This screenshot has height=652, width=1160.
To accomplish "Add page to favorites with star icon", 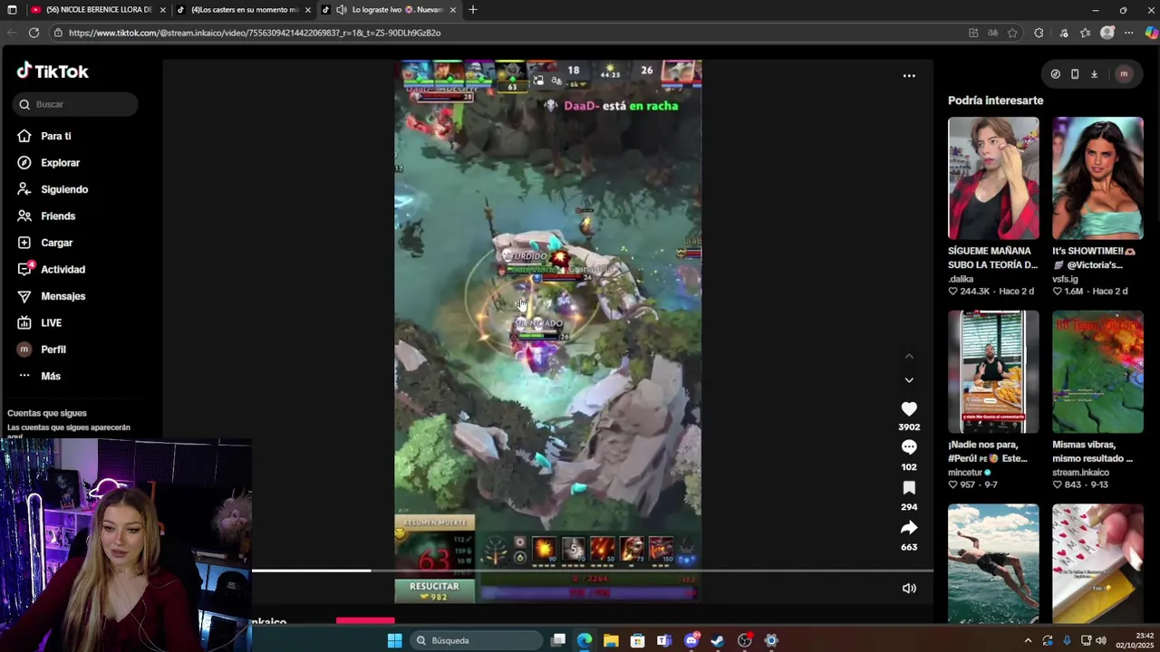I will pyautogui.click(x=1012, y=33).
